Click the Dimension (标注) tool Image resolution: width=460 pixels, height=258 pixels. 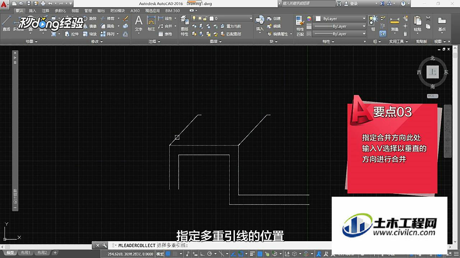(151, 24)
